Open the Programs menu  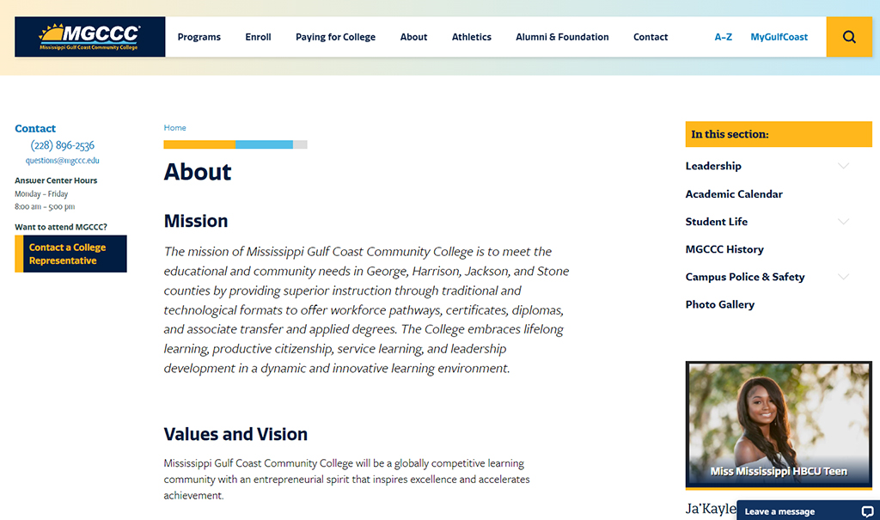pyautogui.click(x=199, y=37)
